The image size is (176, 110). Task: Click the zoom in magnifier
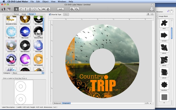pos(72,9)
